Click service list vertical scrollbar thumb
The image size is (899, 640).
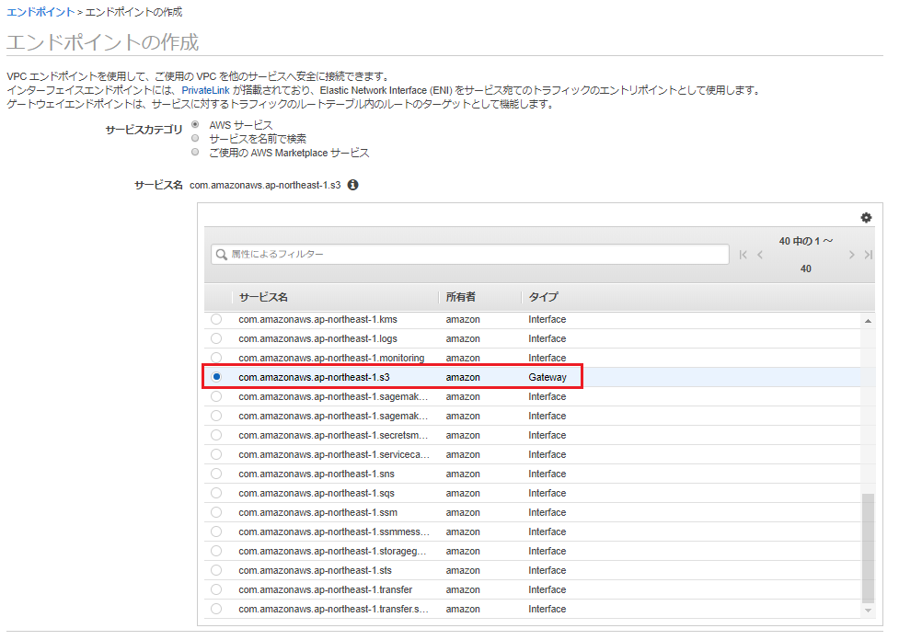pos(868,548)
